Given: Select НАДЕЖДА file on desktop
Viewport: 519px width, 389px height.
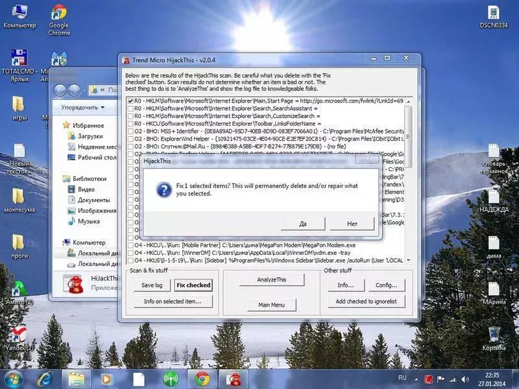Looking at the screenshot, I should click(494, 201).
